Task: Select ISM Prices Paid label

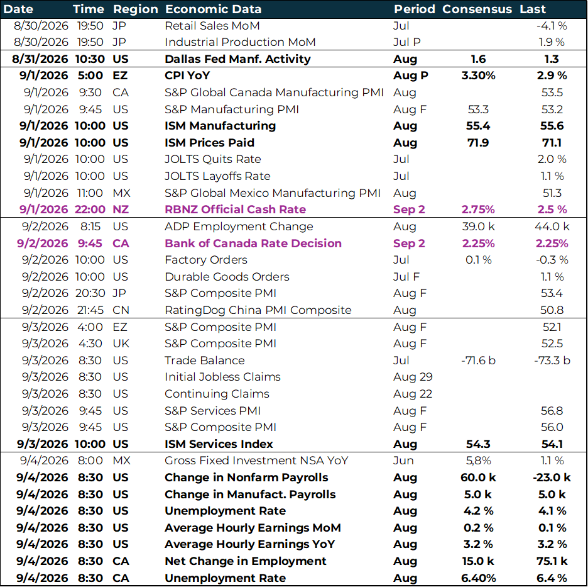Action: 209,143
